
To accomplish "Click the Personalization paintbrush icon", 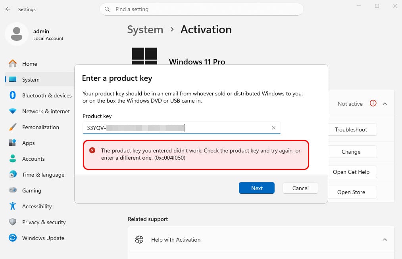I will point(13,127).
